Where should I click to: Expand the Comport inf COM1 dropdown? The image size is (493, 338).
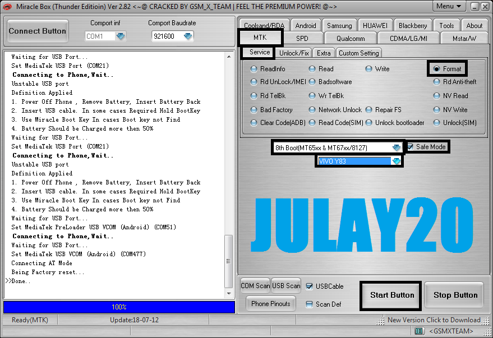pyautogui.click(x=121, y=36)
